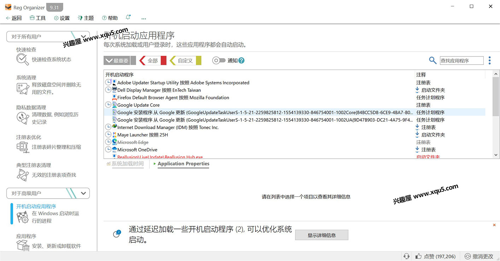Click the list scrollbar up arrow
The width and height of the screenshot is (500, 261).
(x=496, y=74)
